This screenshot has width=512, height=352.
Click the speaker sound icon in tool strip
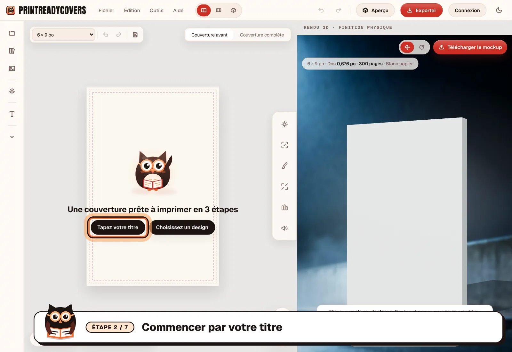click(x=284, y=228)
